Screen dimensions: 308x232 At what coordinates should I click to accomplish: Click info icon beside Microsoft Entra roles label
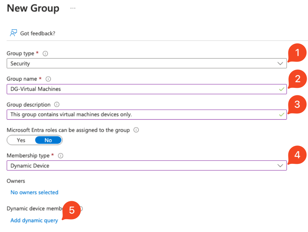coord(136,130)
